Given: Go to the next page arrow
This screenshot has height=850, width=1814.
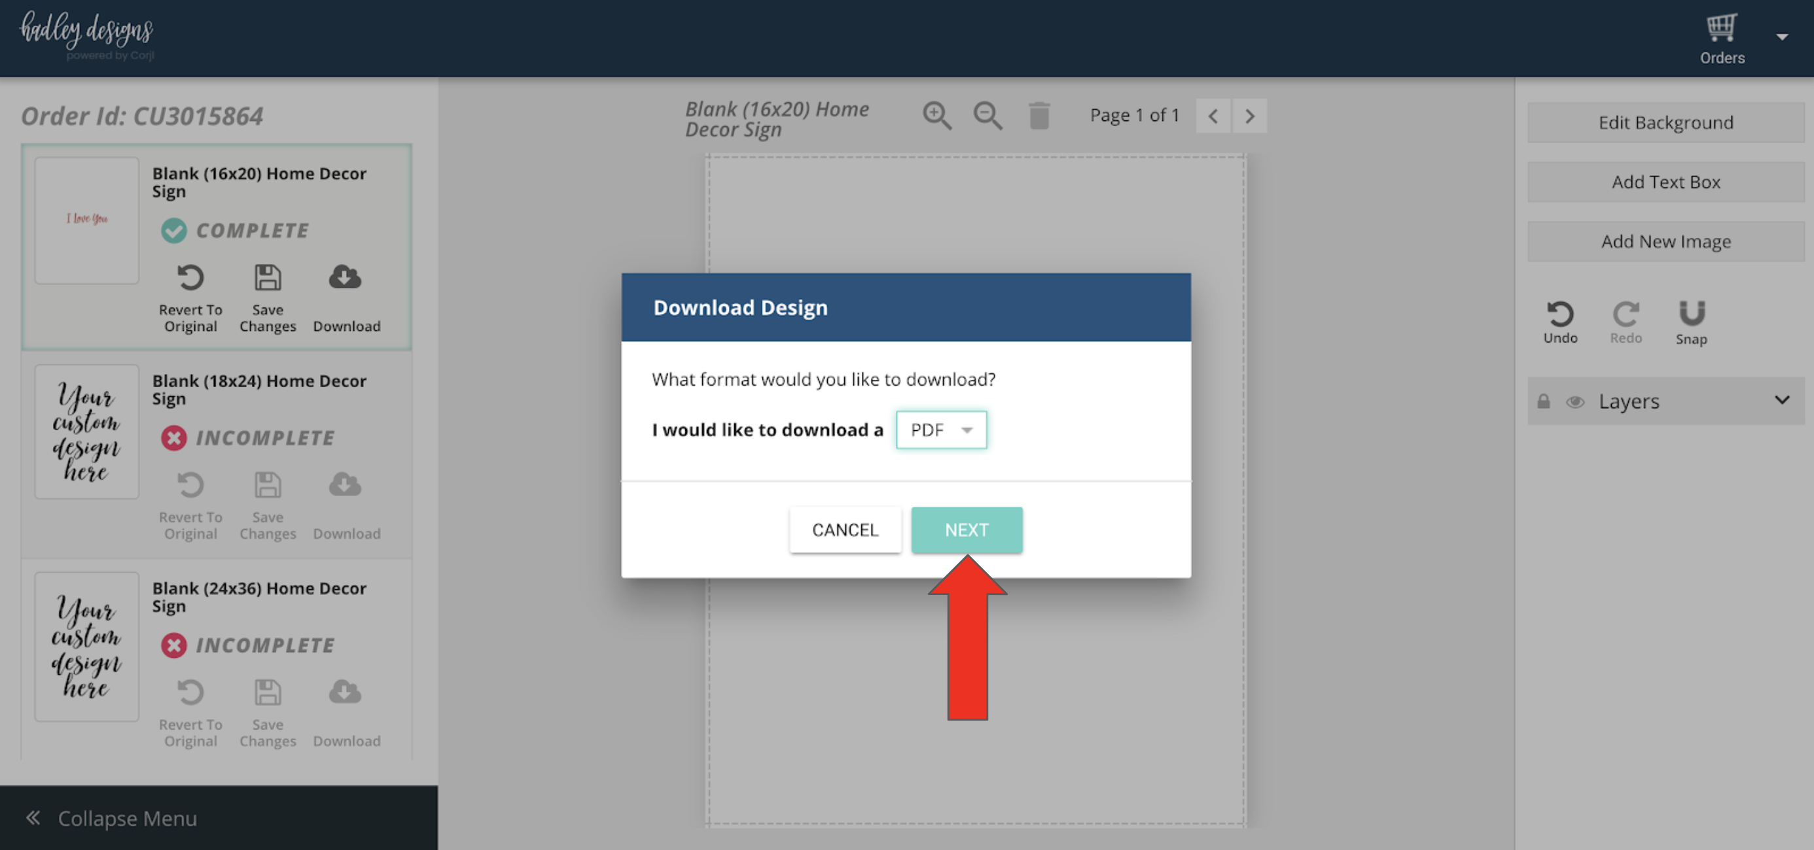Looking at the screenshot, I should click(x=1249, y=116).
